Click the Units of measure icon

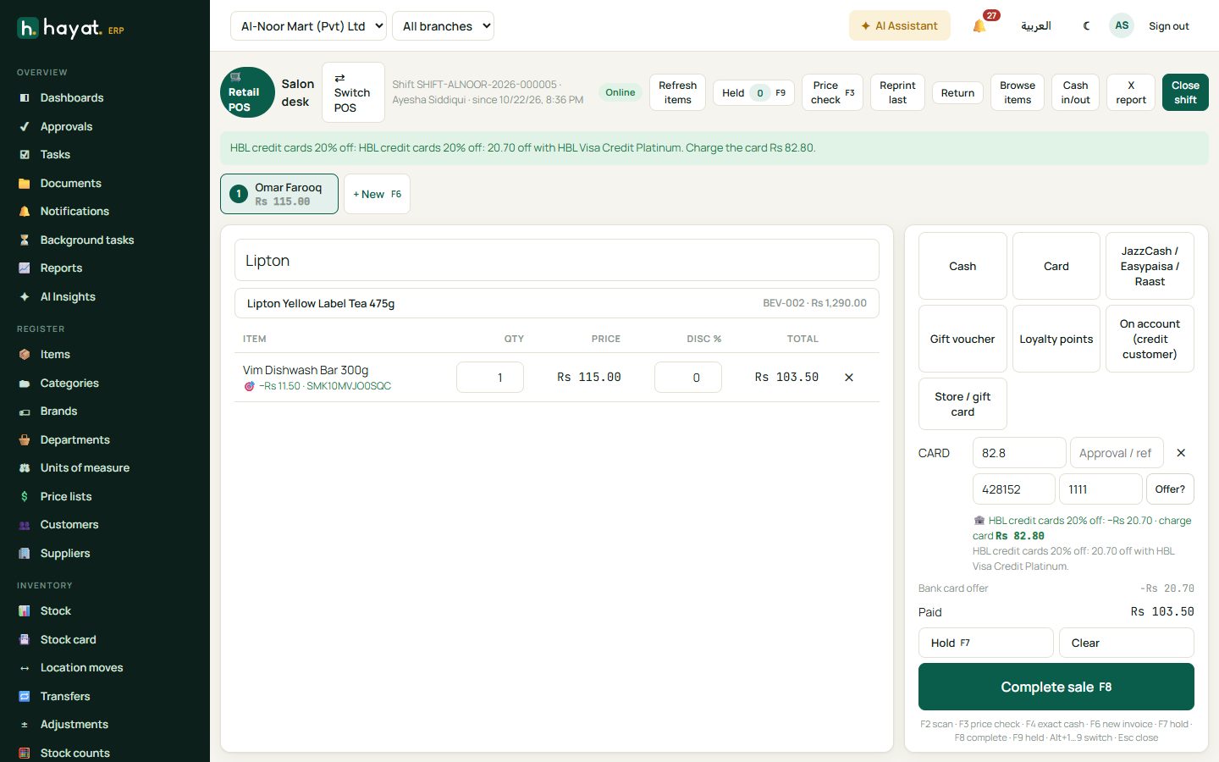[x=25, y=468]
